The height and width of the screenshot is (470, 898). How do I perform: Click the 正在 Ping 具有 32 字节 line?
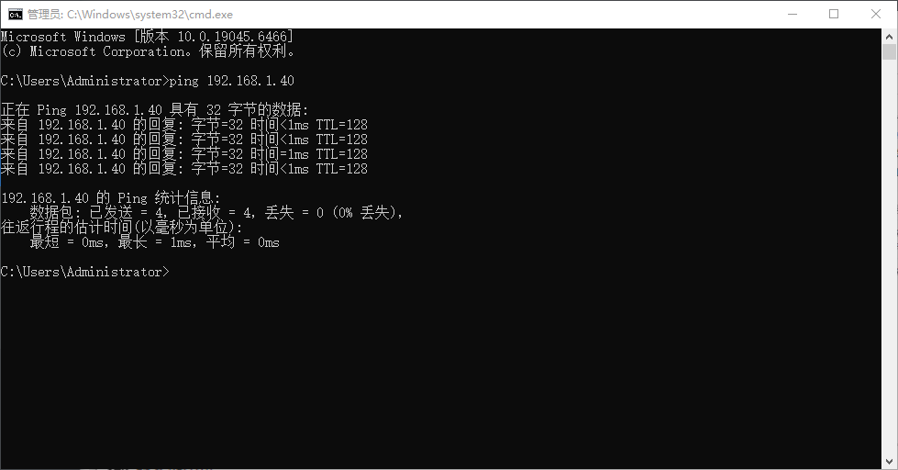click(x=155, y=109)
